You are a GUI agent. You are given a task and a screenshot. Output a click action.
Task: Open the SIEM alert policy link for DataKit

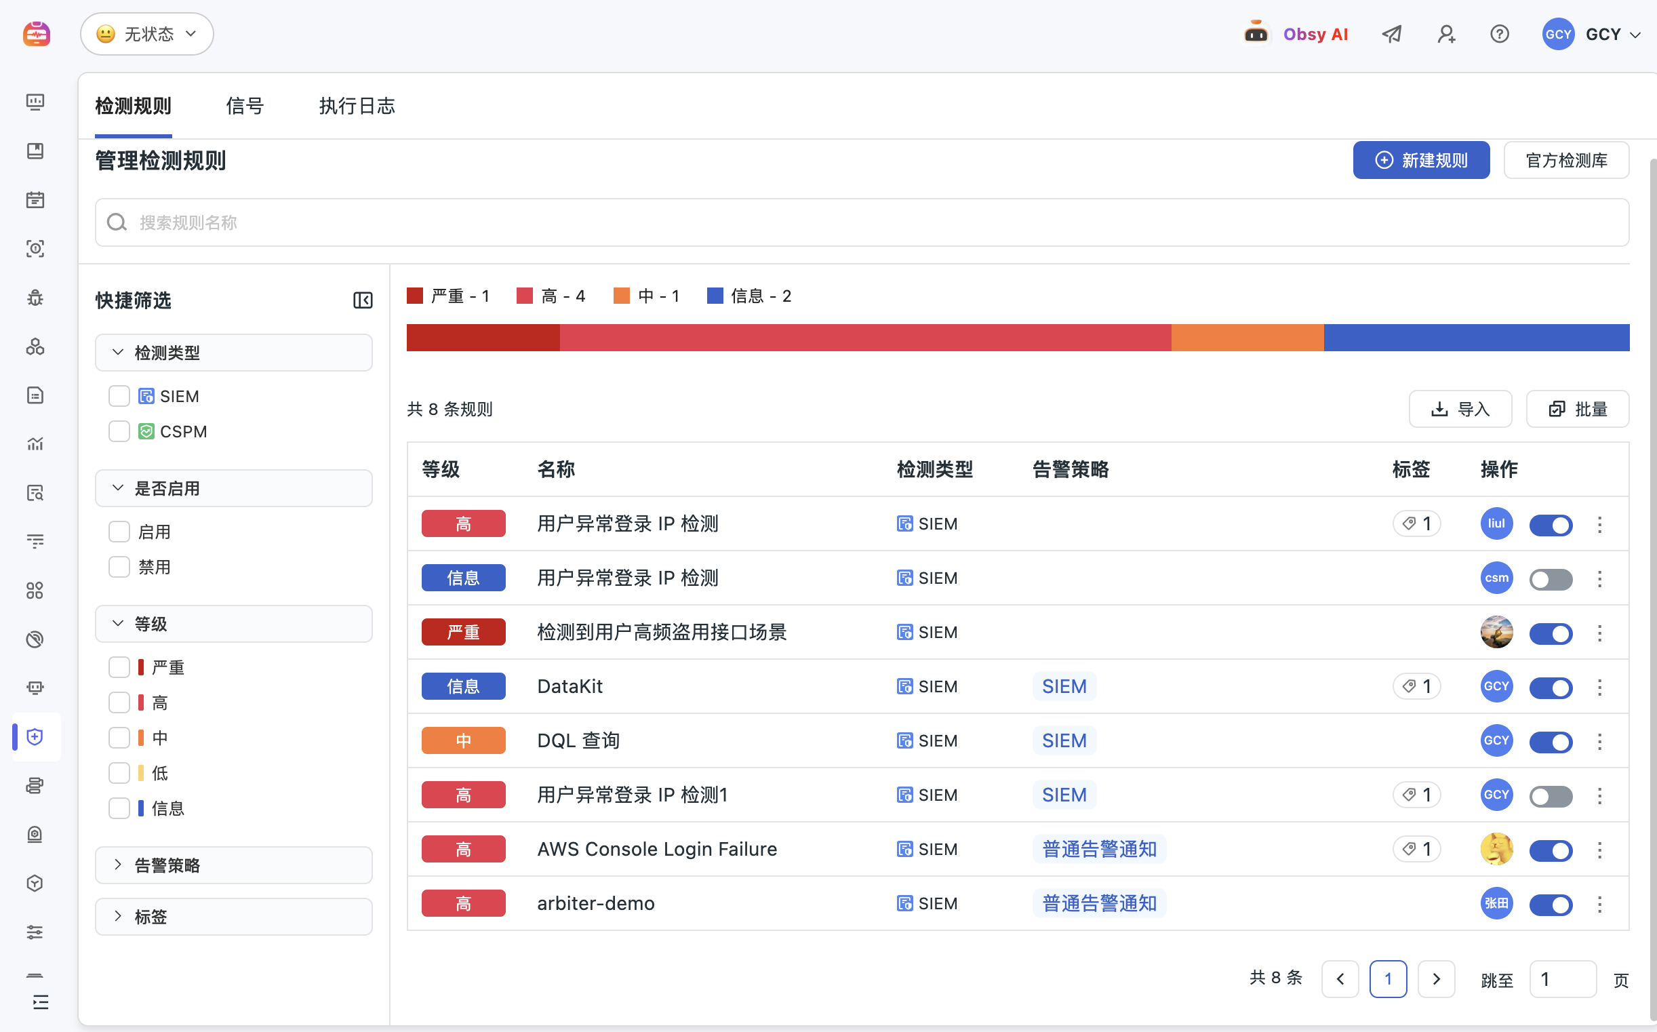(1064, 686)
